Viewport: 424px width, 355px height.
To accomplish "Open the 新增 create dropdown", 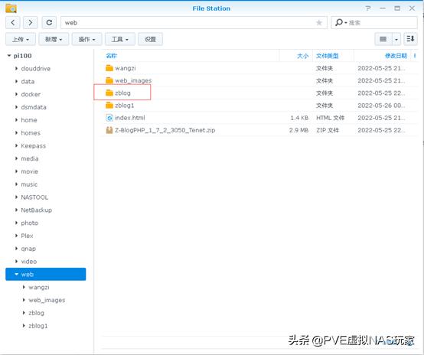I will pos(54,40).
